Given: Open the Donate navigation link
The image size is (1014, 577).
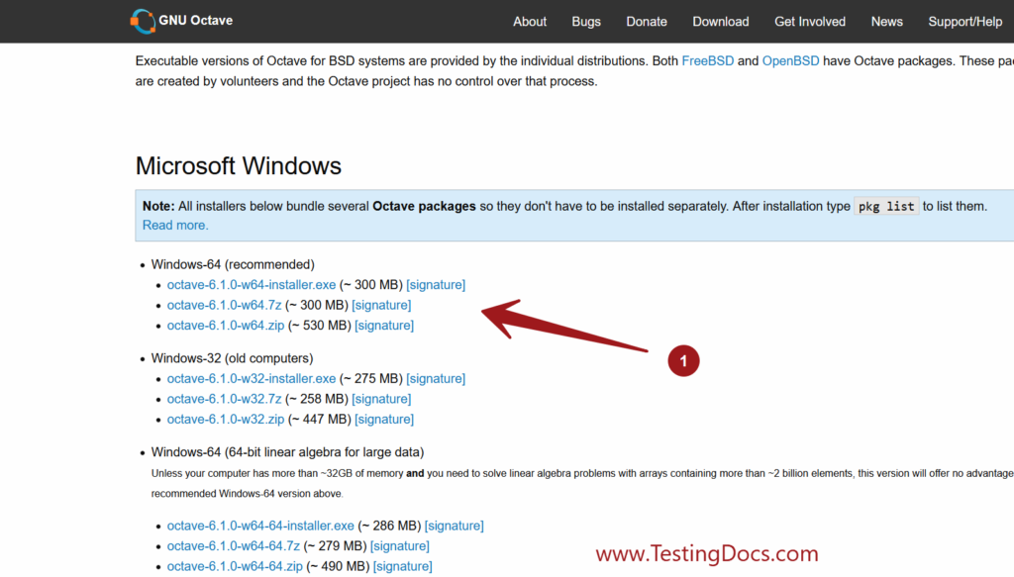Looking at the screenshot, I should 647,22.
